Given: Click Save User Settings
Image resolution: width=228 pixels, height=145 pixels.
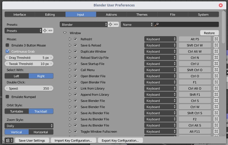Looking at the screenshot, I should pos(32,140).
